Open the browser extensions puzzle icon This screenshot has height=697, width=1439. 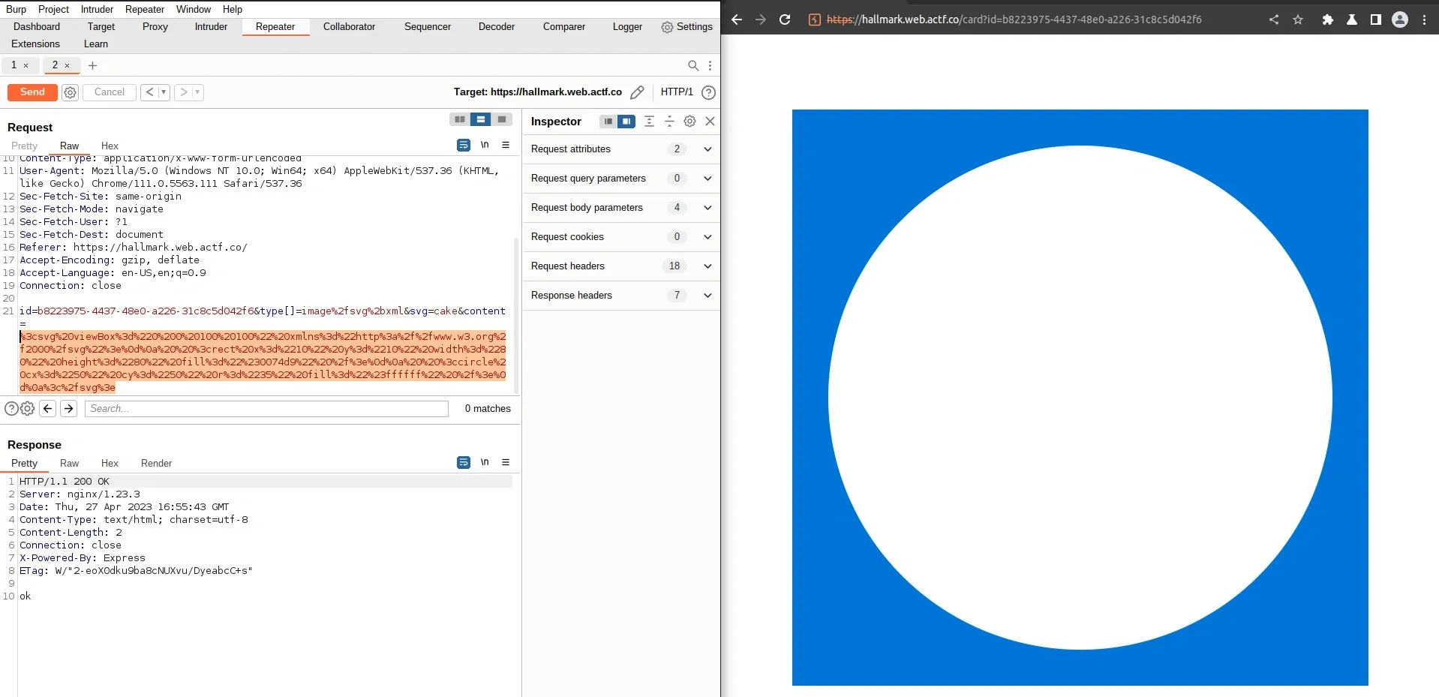coord(1327,20)
